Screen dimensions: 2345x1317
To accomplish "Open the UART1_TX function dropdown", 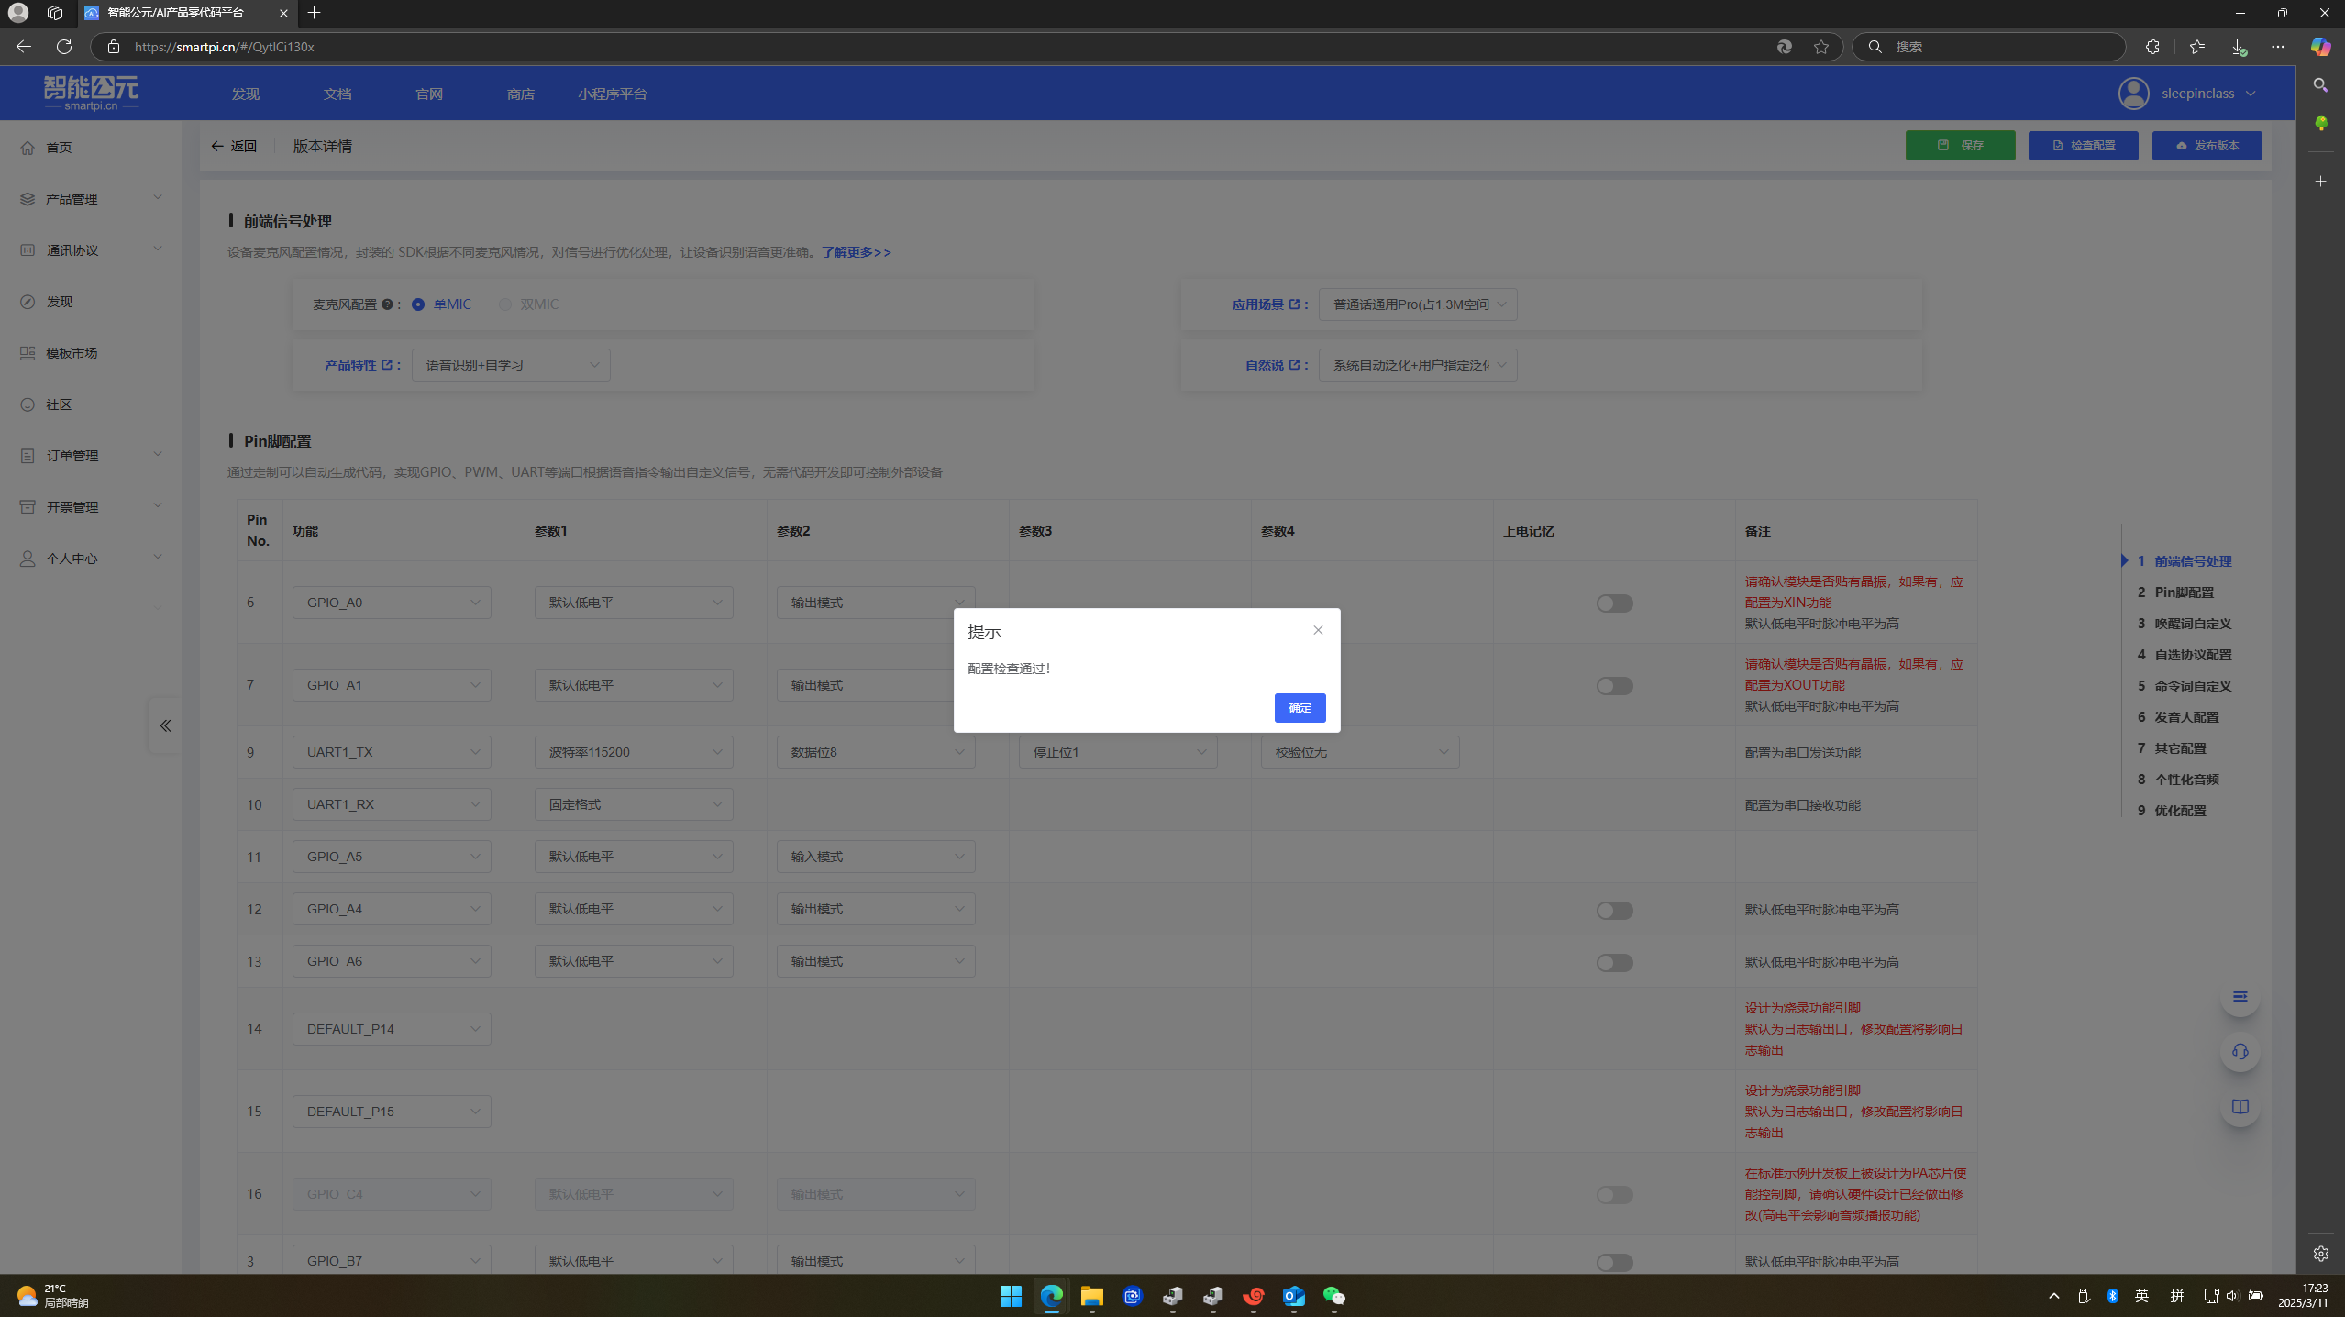I will (x=392, y=752).
